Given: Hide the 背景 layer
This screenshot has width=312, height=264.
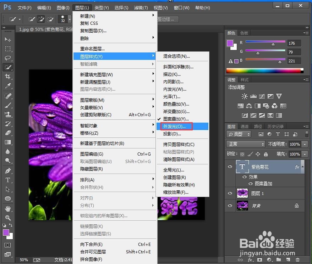Looking at the screenshot, I should 231,206.
